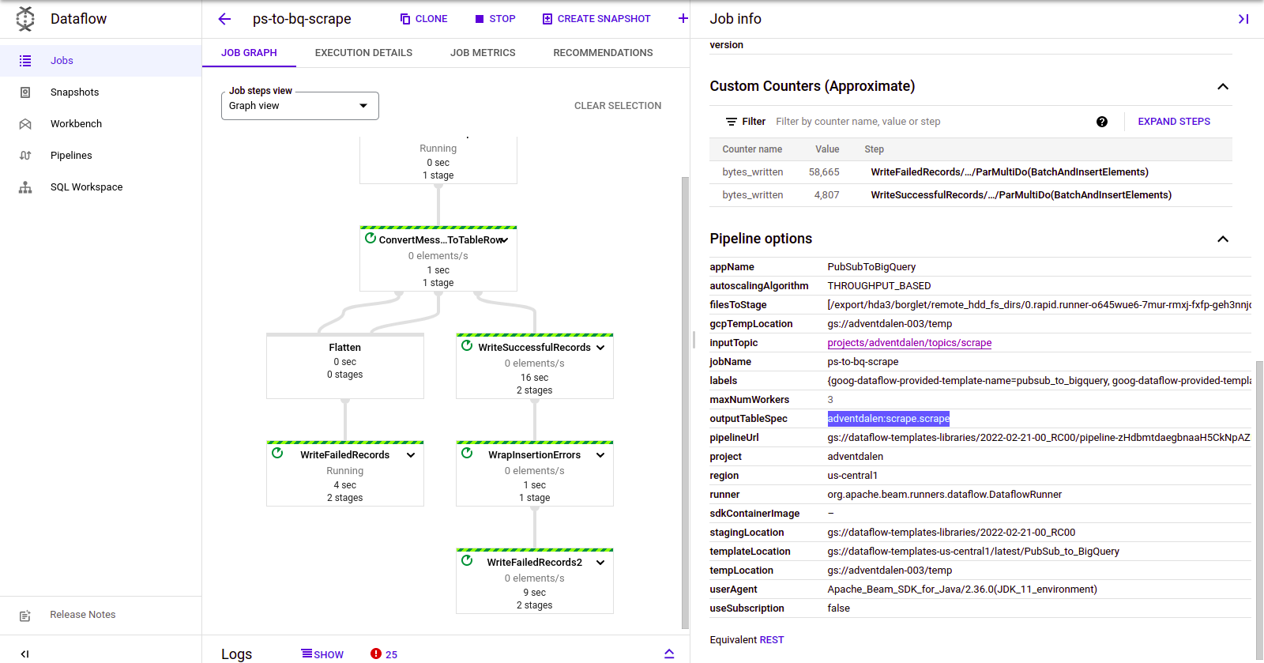Click the Expand Steps button
1264x663 pixels.
1174,122
